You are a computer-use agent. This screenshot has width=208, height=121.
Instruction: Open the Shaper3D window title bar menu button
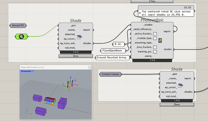(89, 67)
